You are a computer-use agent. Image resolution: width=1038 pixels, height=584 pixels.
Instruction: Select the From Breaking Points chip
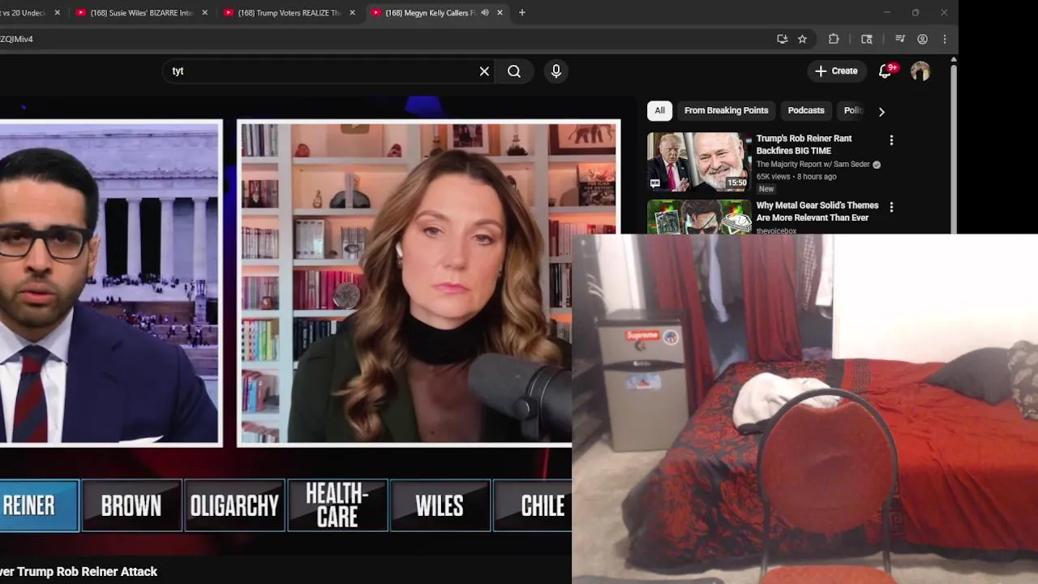click(x=726, y=110)
